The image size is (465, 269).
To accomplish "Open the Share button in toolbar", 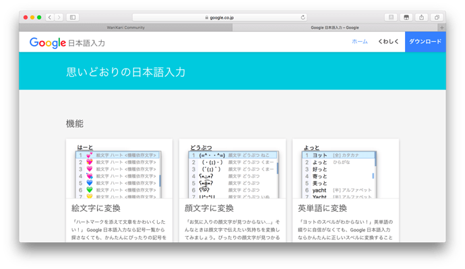I will click(421, 17).
